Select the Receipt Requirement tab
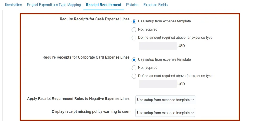 103,5
